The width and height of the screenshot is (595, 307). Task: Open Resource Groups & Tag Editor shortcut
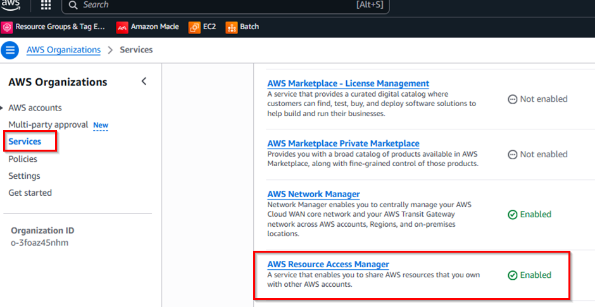click(x=60, y=27)
